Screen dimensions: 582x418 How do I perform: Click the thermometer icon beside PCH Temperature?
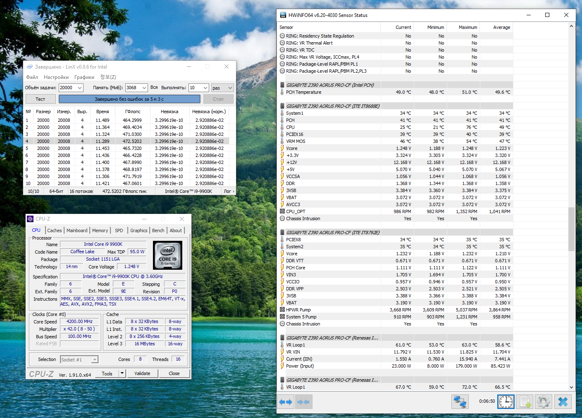coord(282,92)
